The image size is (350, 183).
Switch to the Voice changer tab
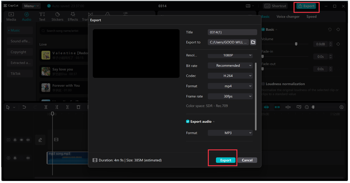coord(288,16)
